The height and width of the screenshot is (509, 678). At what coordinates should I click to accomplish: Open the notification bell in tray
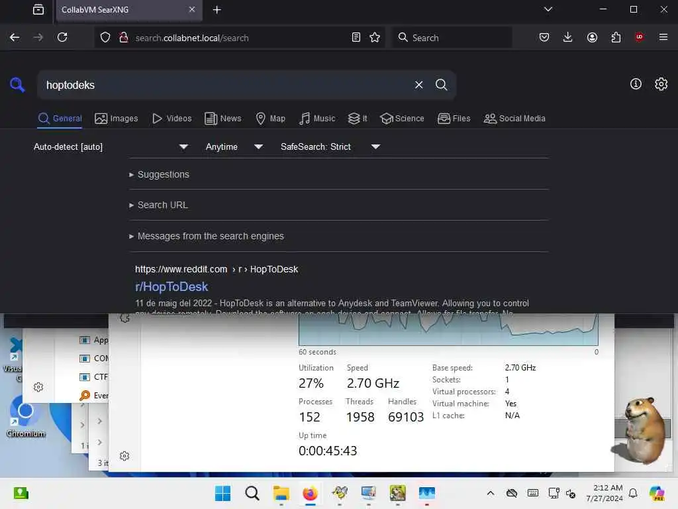click(633, 493)
